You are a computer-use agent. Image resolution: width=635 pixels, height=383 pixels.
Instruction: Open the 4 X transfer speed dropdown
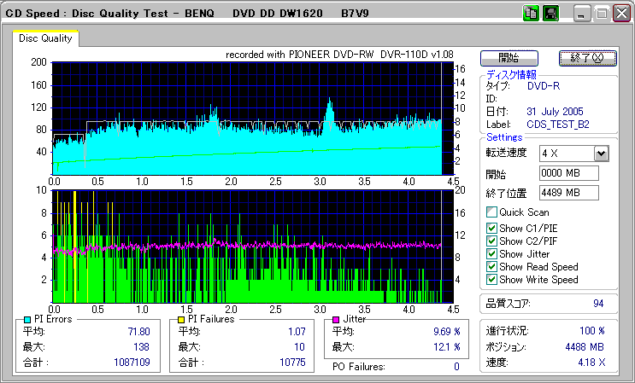[x=601, y=154]
